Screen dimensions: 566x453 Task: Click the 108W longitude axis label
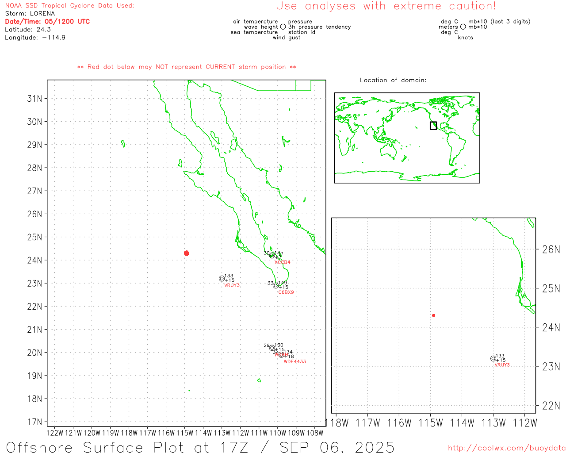pos(315,433)
